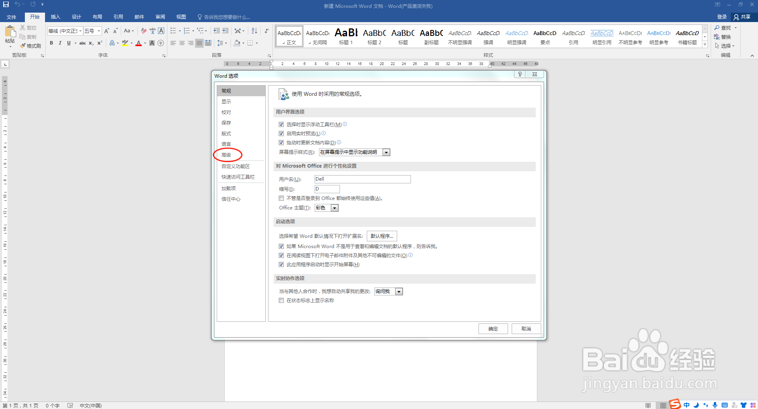Clear all formatting eraser icon

pyautogui.click(x=144, y=31)
